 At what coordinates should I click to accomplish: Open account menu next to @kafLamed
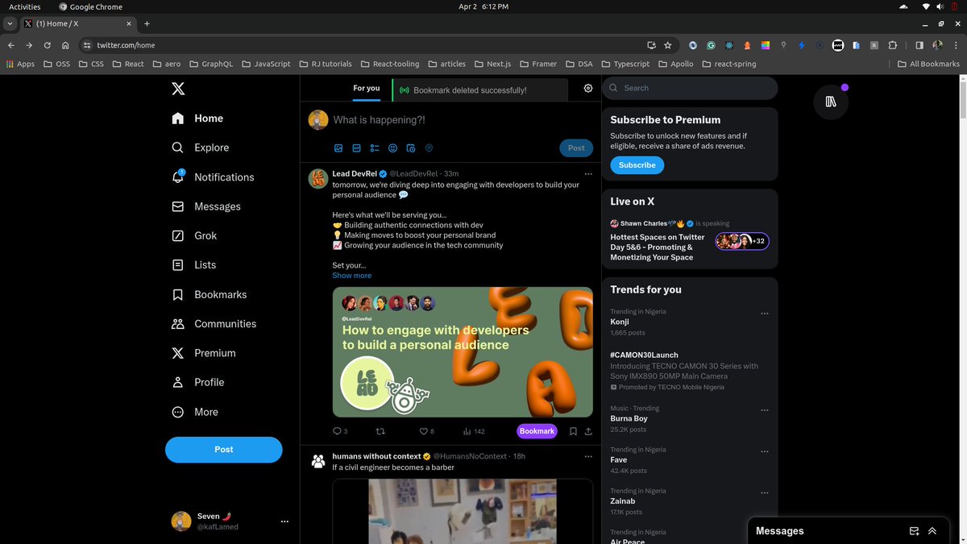284,521
